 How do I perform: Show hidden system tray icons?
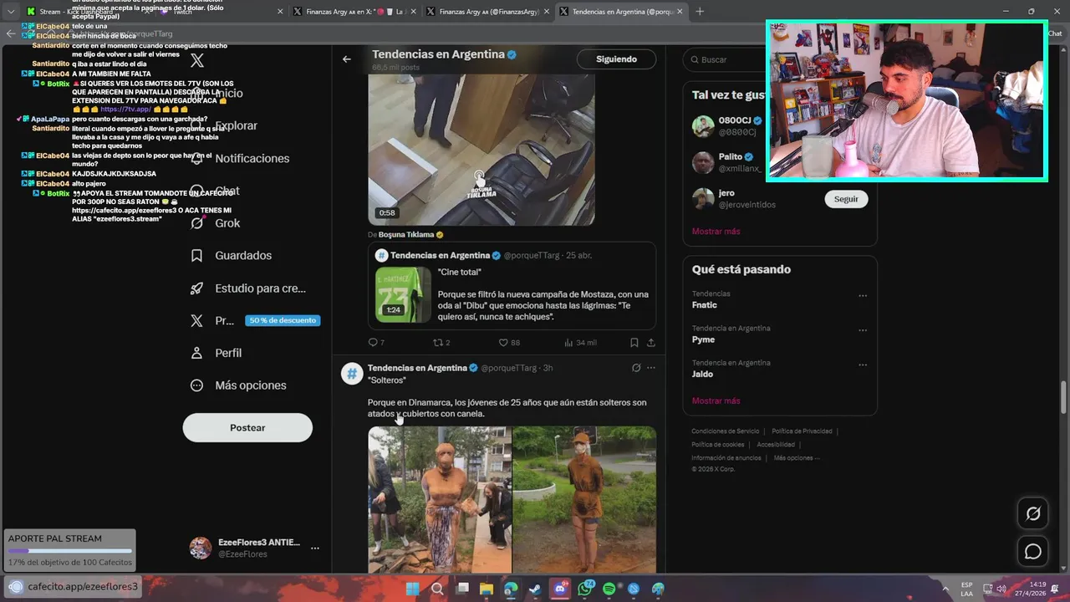point(946,589)
